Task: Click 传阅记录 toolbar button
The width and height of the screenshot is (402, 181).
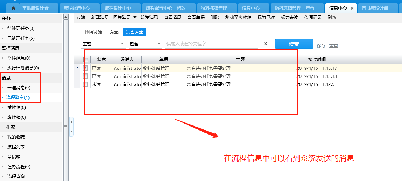Action: pos(313,18)
